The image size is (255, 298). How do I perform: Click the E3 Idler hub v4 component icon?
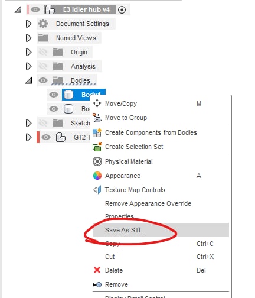[50, 9]
